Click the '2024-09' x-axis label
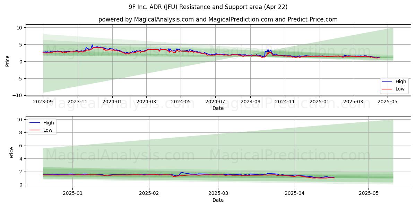This screenshot has height=208, width=416. pos(250,102)
